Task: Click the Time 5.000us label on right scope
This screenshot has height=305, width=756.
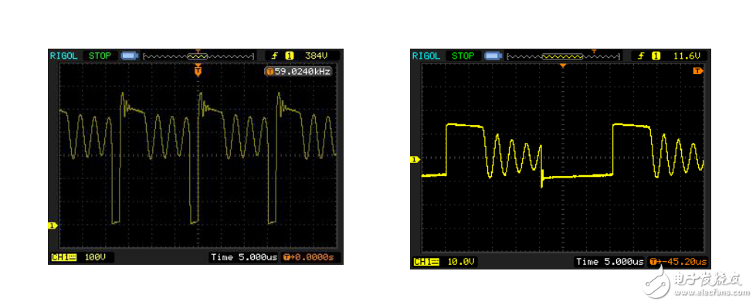Action: click(610, 262)
